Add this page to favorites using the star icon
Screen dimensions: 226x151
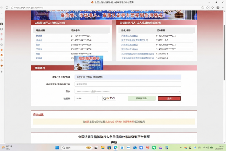207,8
